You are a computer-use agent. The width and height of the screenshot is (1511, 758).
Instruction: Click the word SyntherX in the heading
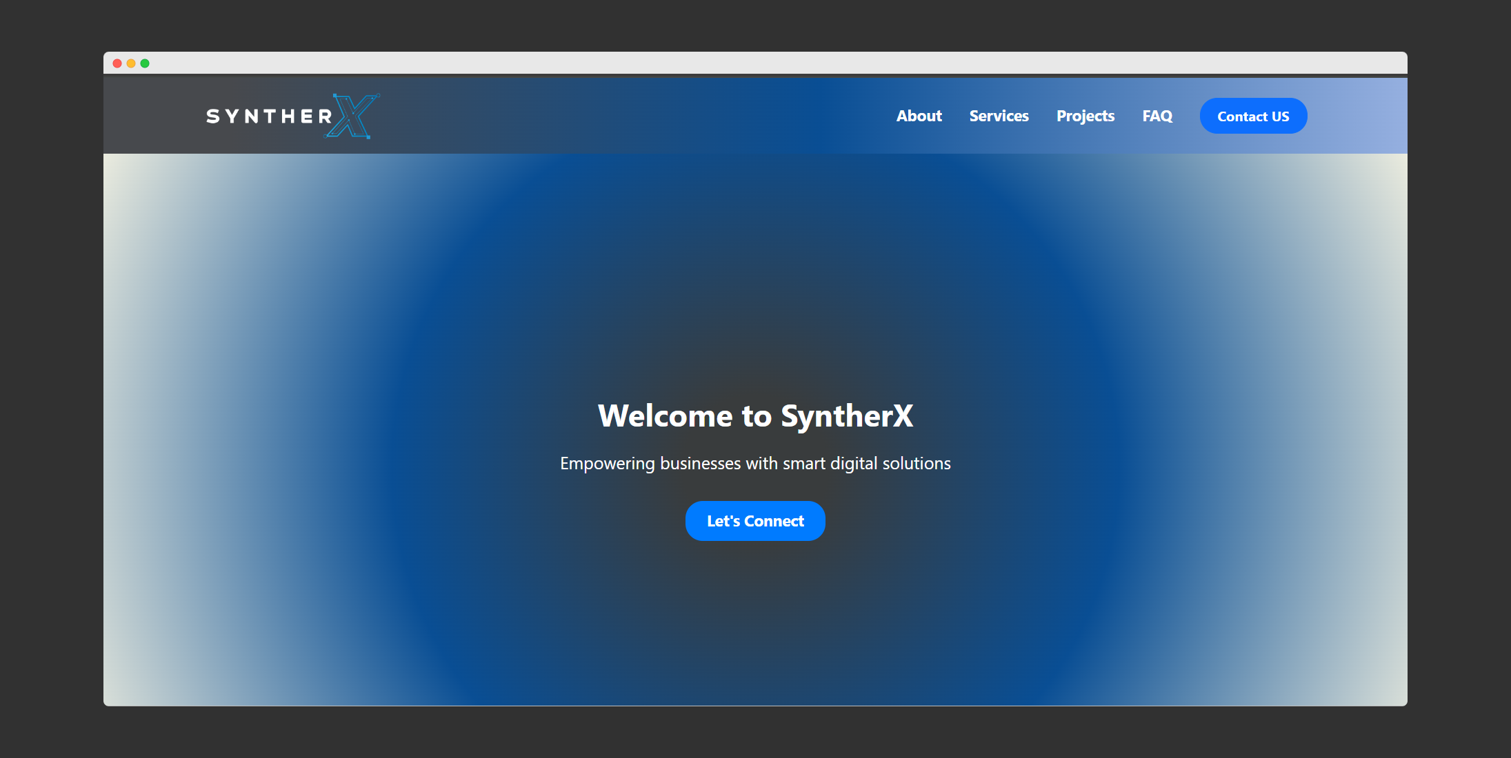point(846,416)
